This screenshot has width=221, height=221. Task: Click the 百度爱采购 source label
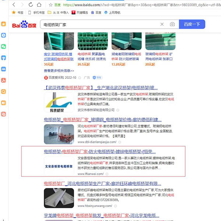tap(60, 78)
